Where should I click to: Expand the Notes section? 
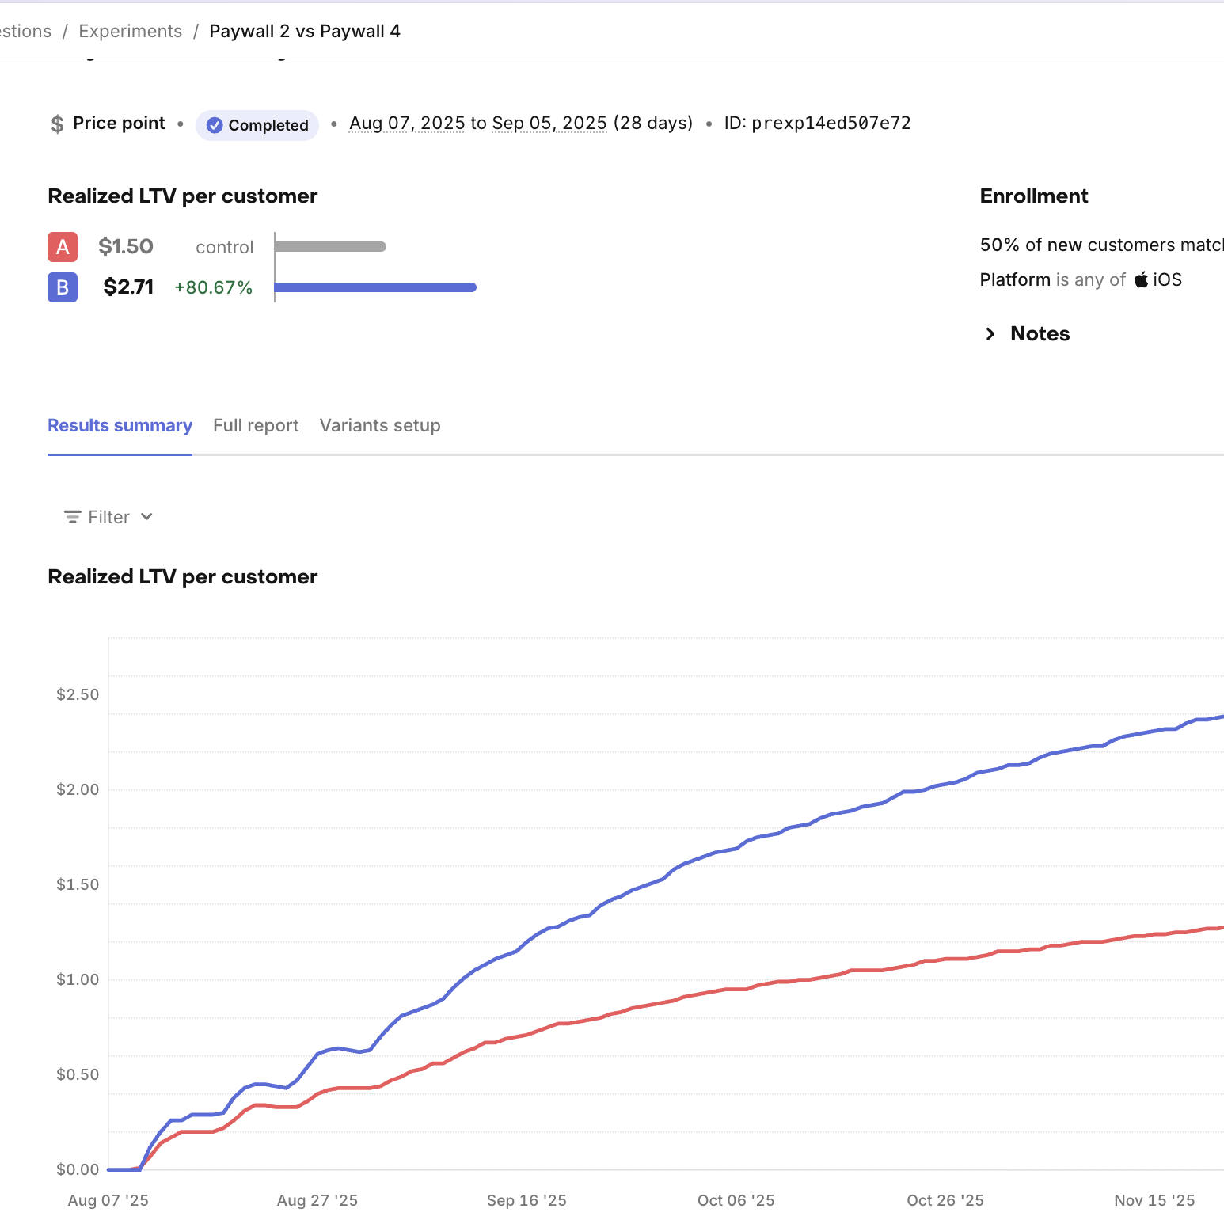[990, 333]
